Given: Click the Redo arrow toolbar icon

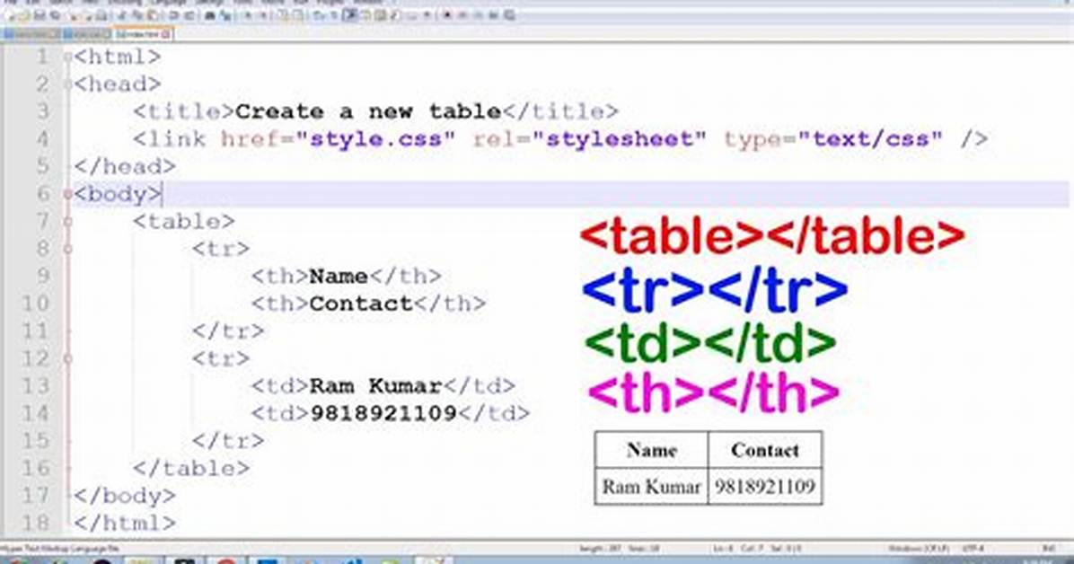Looking at the screenshot, I should pyautogui.click(x=189, y=15).
